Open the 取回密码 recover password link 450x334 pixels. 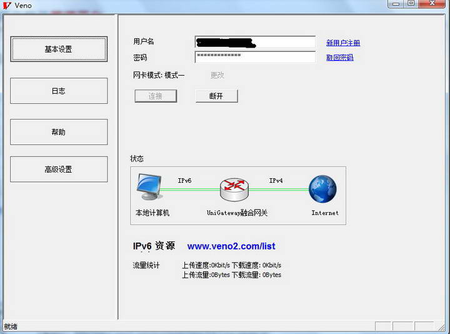click(339, 58)
